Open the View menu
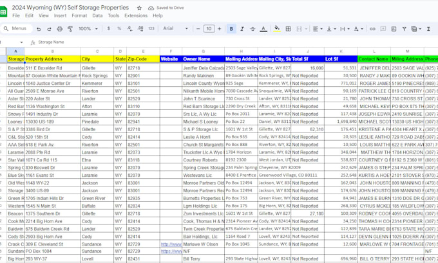 [44, 15]
